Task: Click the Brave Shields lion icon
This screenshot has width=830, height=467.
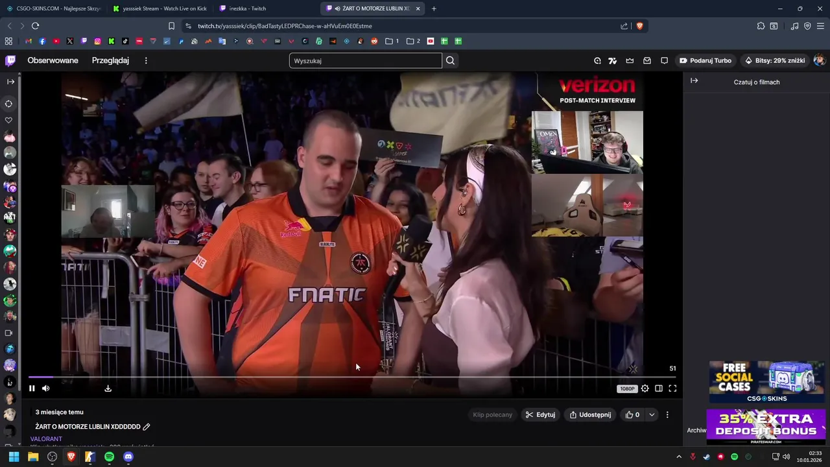Action: click(639, 26)
